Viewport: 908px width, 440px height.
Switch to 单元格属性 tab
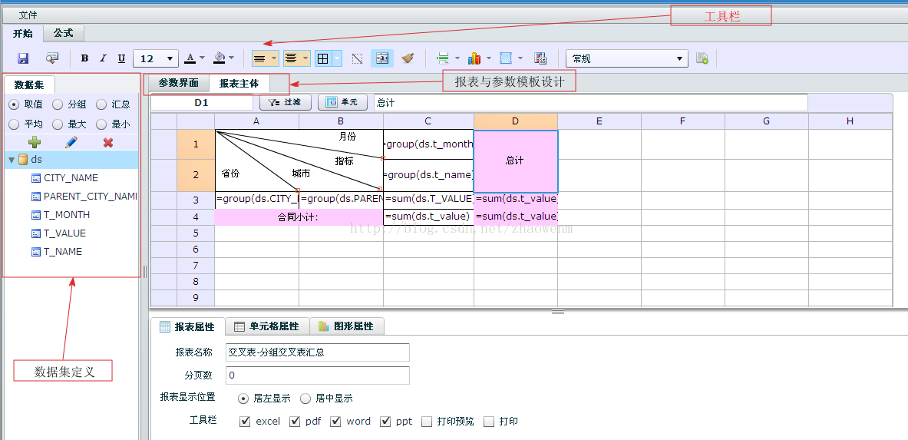point(266,326)
